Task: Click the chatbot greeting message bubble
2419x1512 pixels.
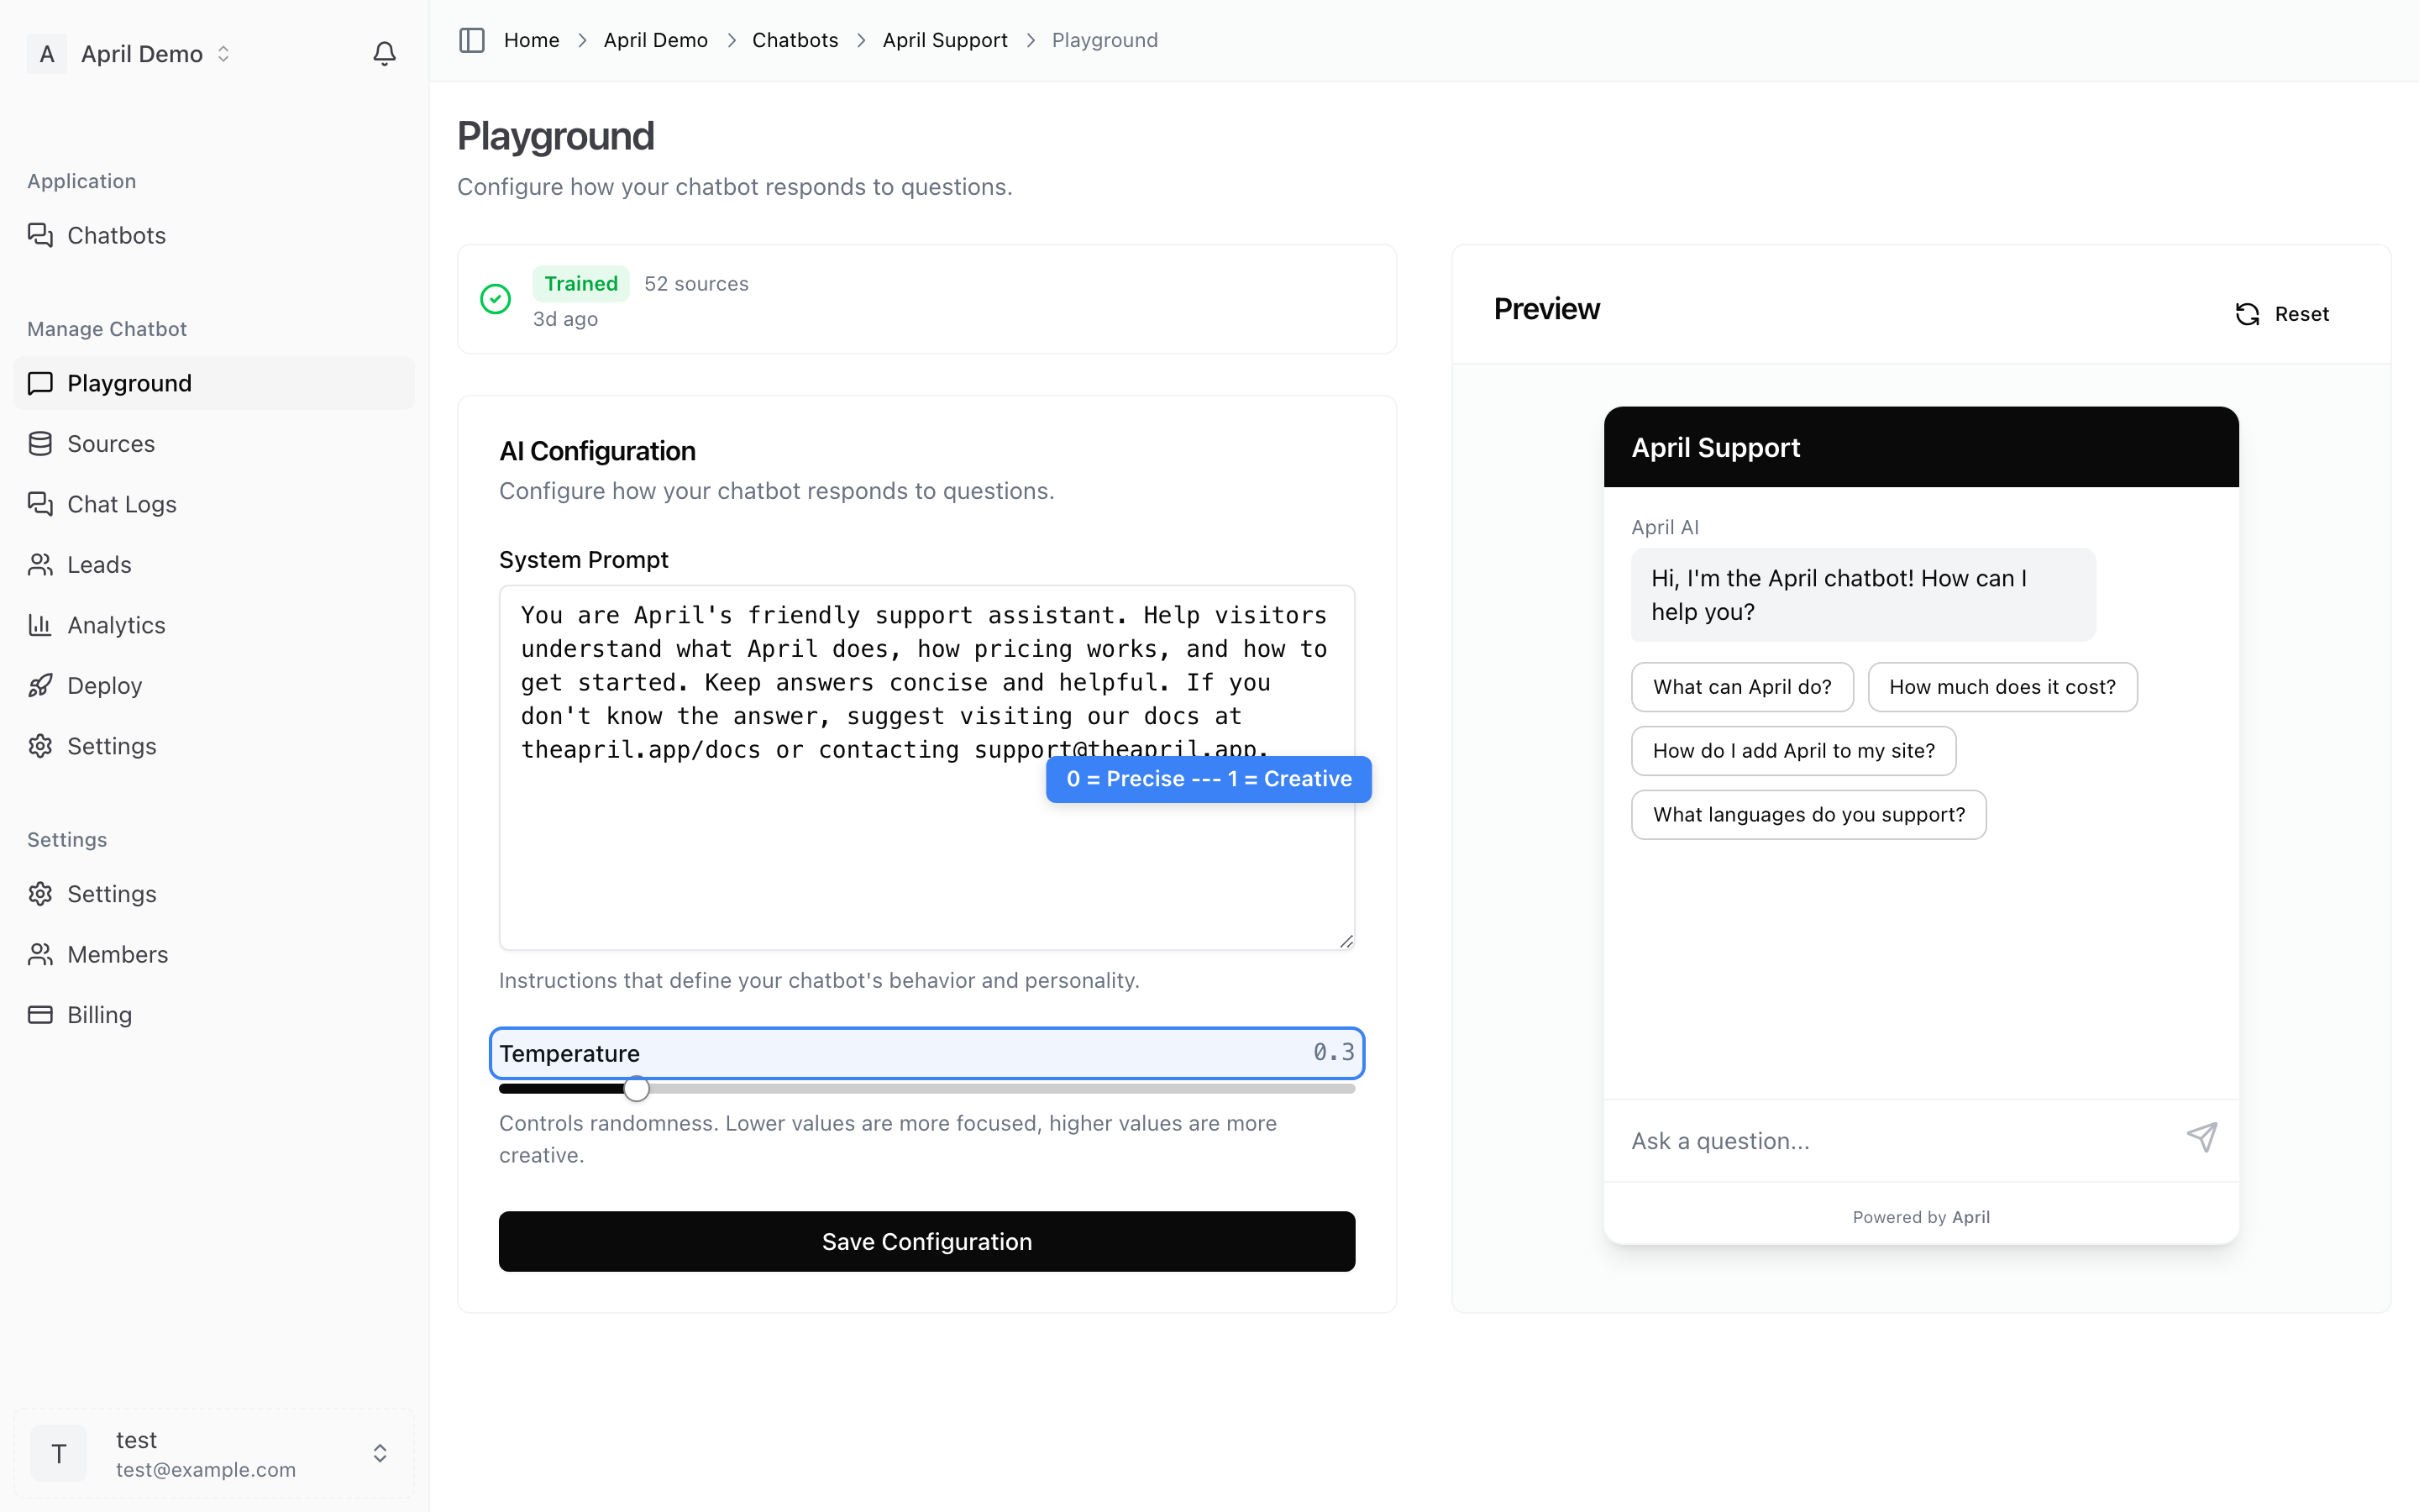Action: point(1862,595)
